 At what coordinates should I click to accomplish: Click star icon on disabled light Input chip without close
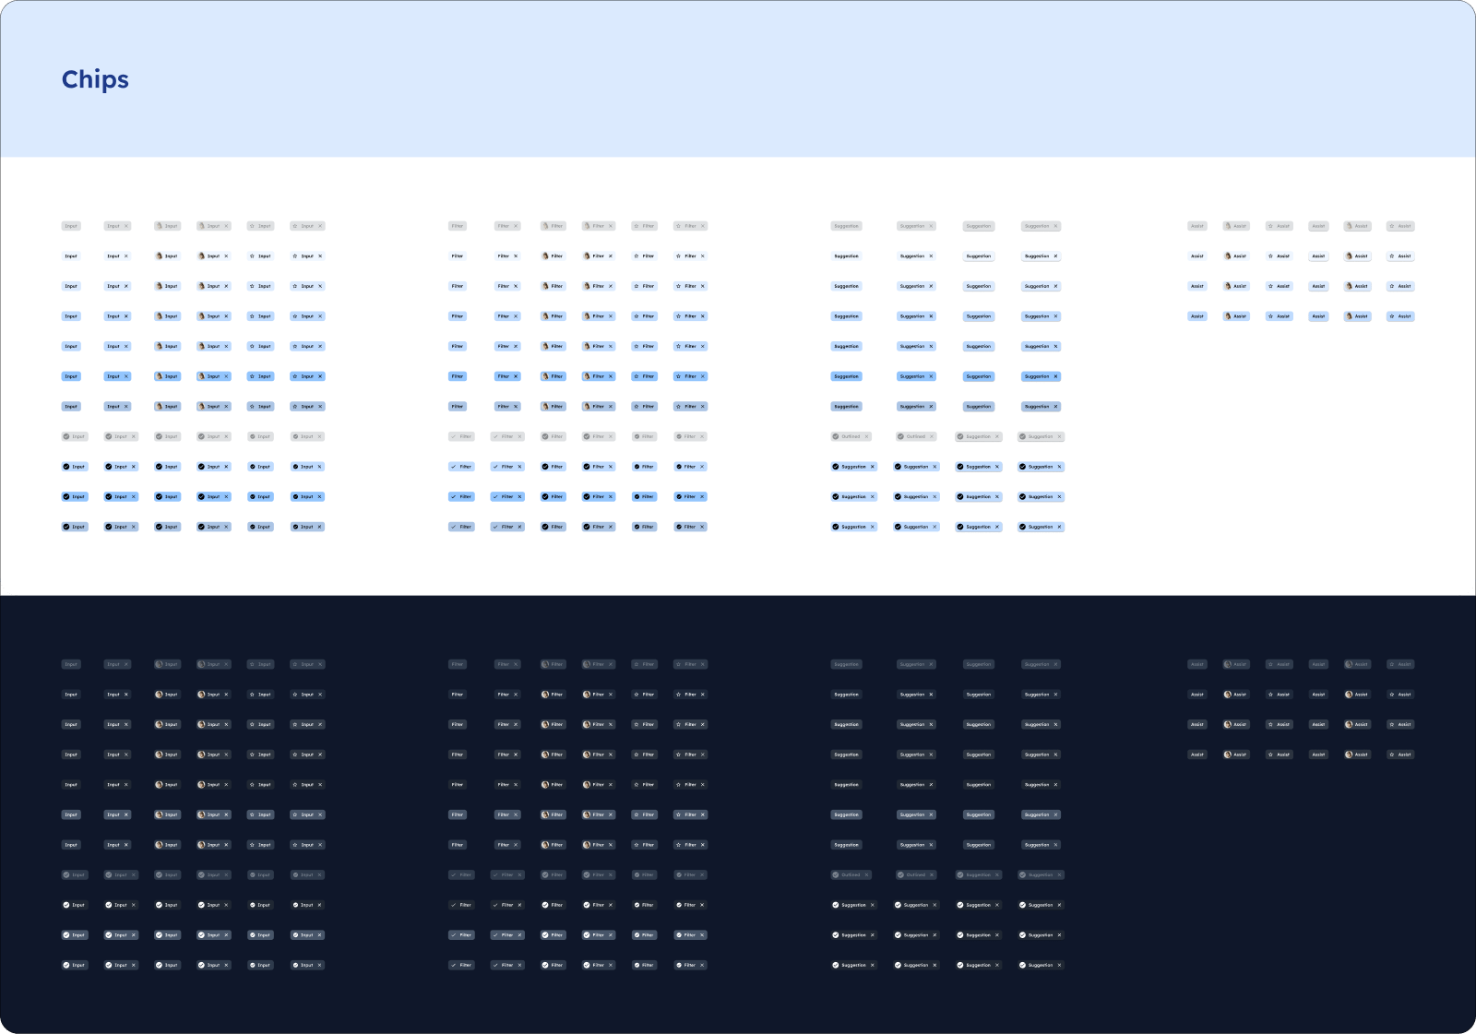click(252, 226)
